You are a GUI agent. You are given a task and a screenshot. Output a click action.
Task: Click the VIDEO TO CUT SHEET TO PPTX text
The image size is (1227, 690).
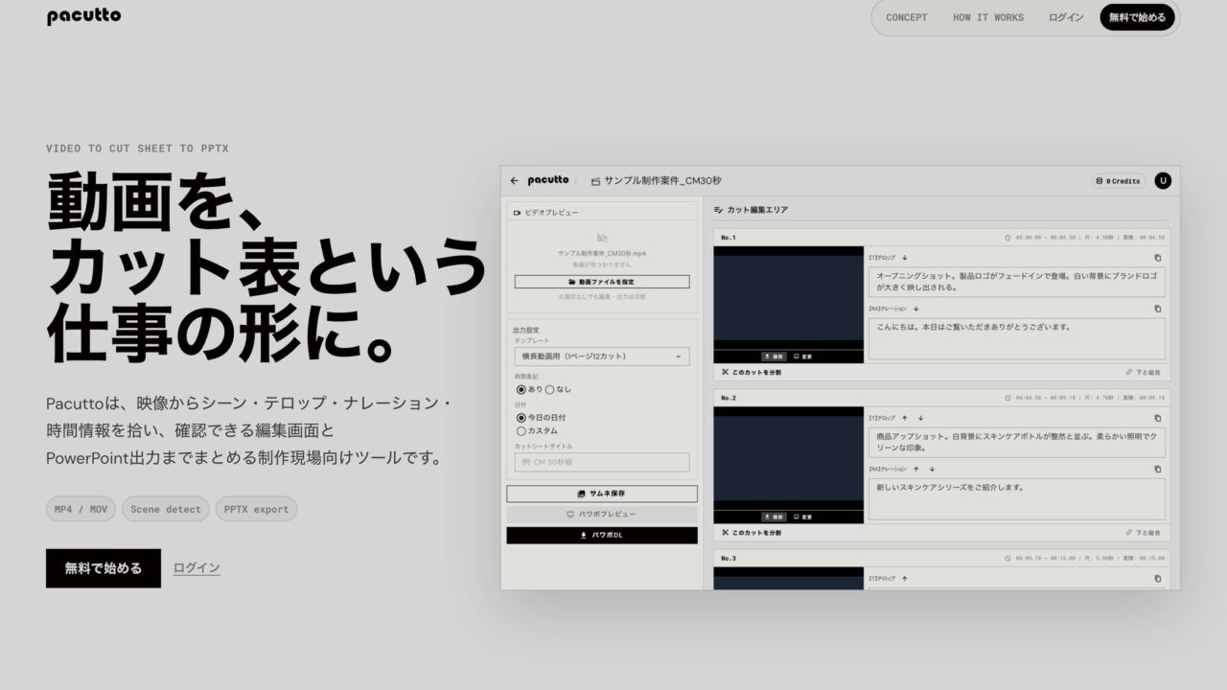137,149
